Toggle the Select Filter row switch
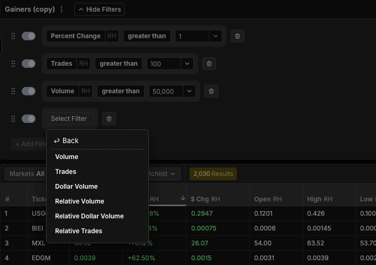376x265 pixels. tap(29, 119)
